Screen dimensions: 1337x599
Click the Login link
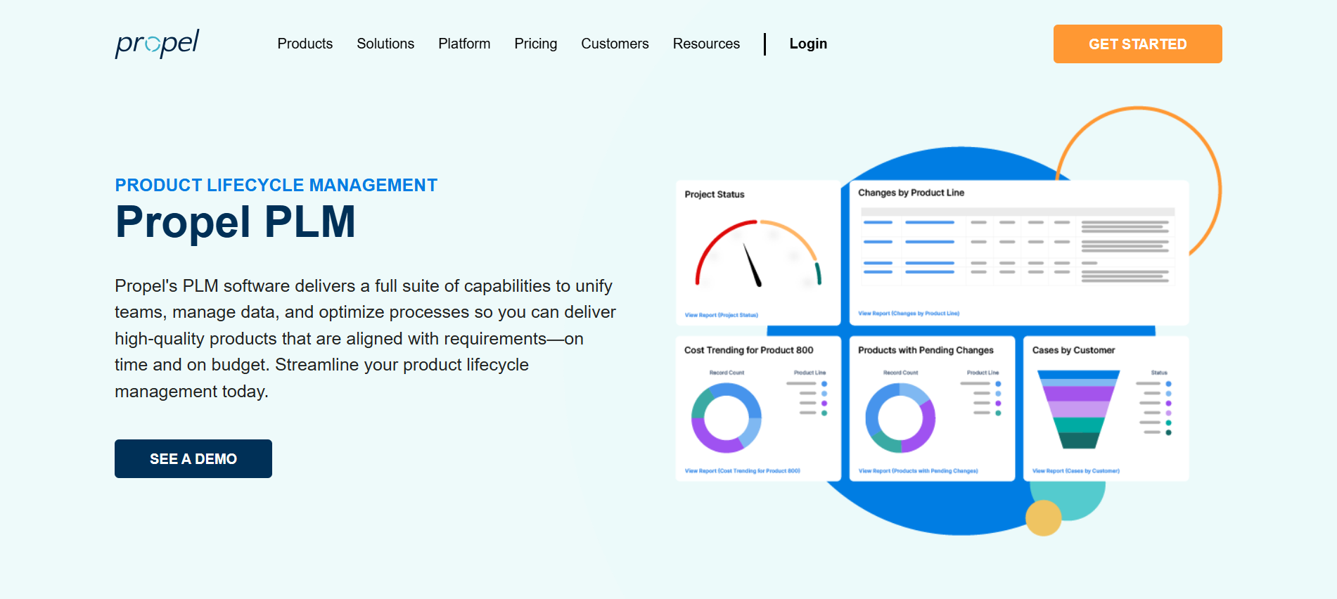808,44
